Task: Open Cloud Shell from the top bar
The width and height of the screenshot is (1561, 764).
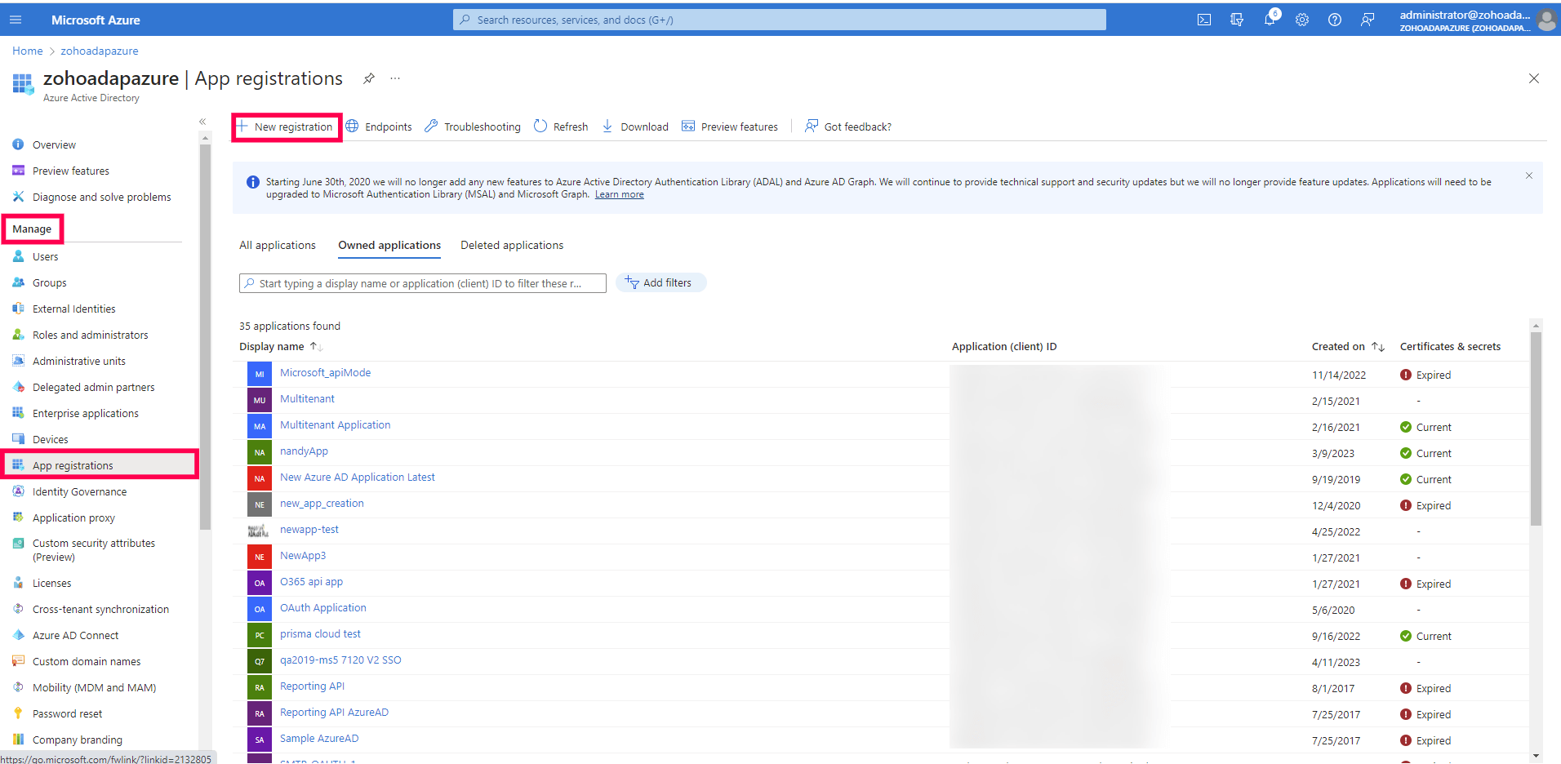Action: click(x=1204, y=20)
